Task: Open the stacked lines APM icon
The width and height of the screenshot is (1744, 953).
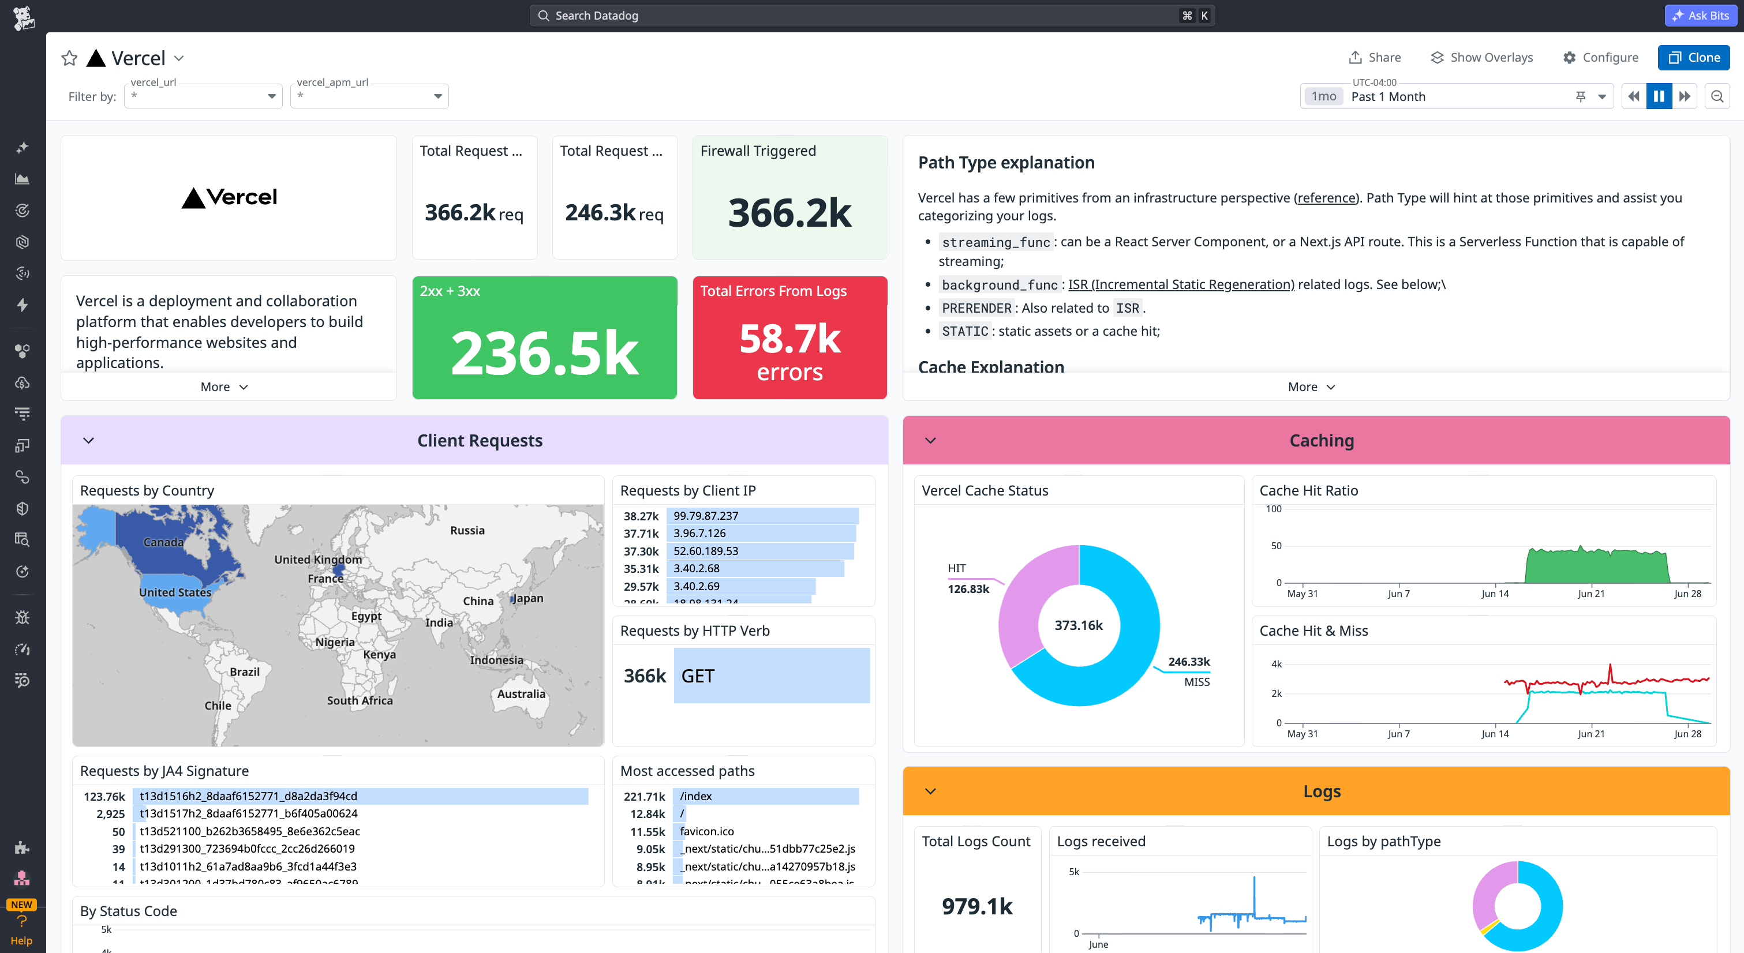Action: pyautogui.click(x=23, y=414)
